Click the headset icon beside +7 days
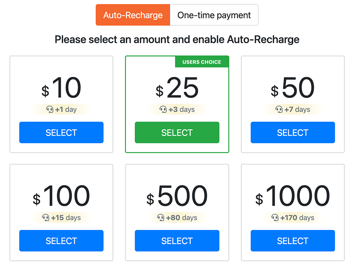 point(279,110)
